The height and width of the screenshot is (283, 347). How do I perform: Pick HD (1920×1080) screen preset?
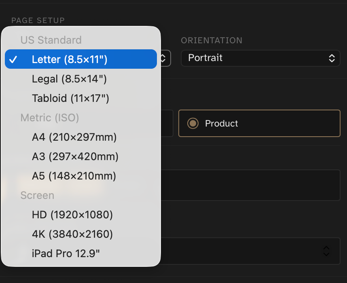(x=72, y=215)
